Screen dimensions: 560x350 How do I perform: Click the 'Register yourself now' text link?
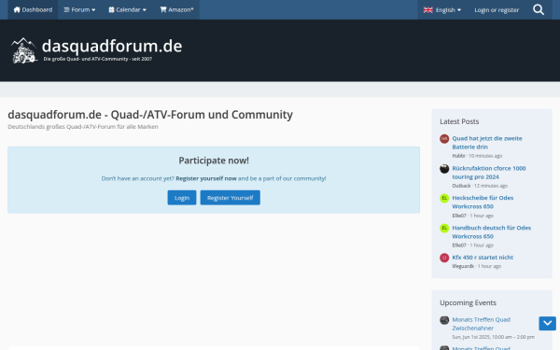pyautogui.click(x=206, y=178)
